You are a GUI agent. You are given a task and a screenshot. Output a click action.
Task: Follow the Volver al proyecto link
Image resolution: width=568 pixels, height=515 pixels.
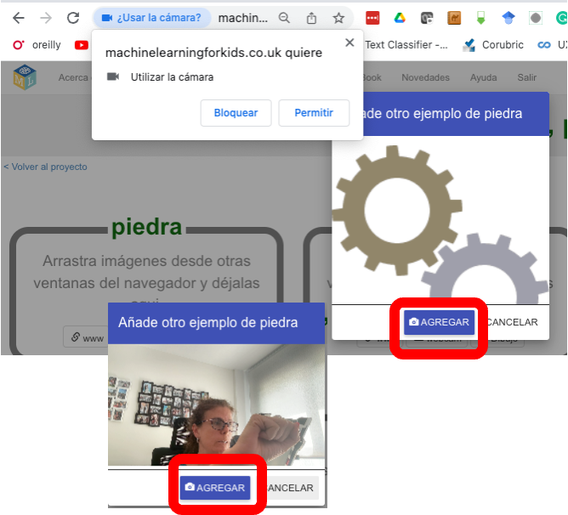(45, 167)
